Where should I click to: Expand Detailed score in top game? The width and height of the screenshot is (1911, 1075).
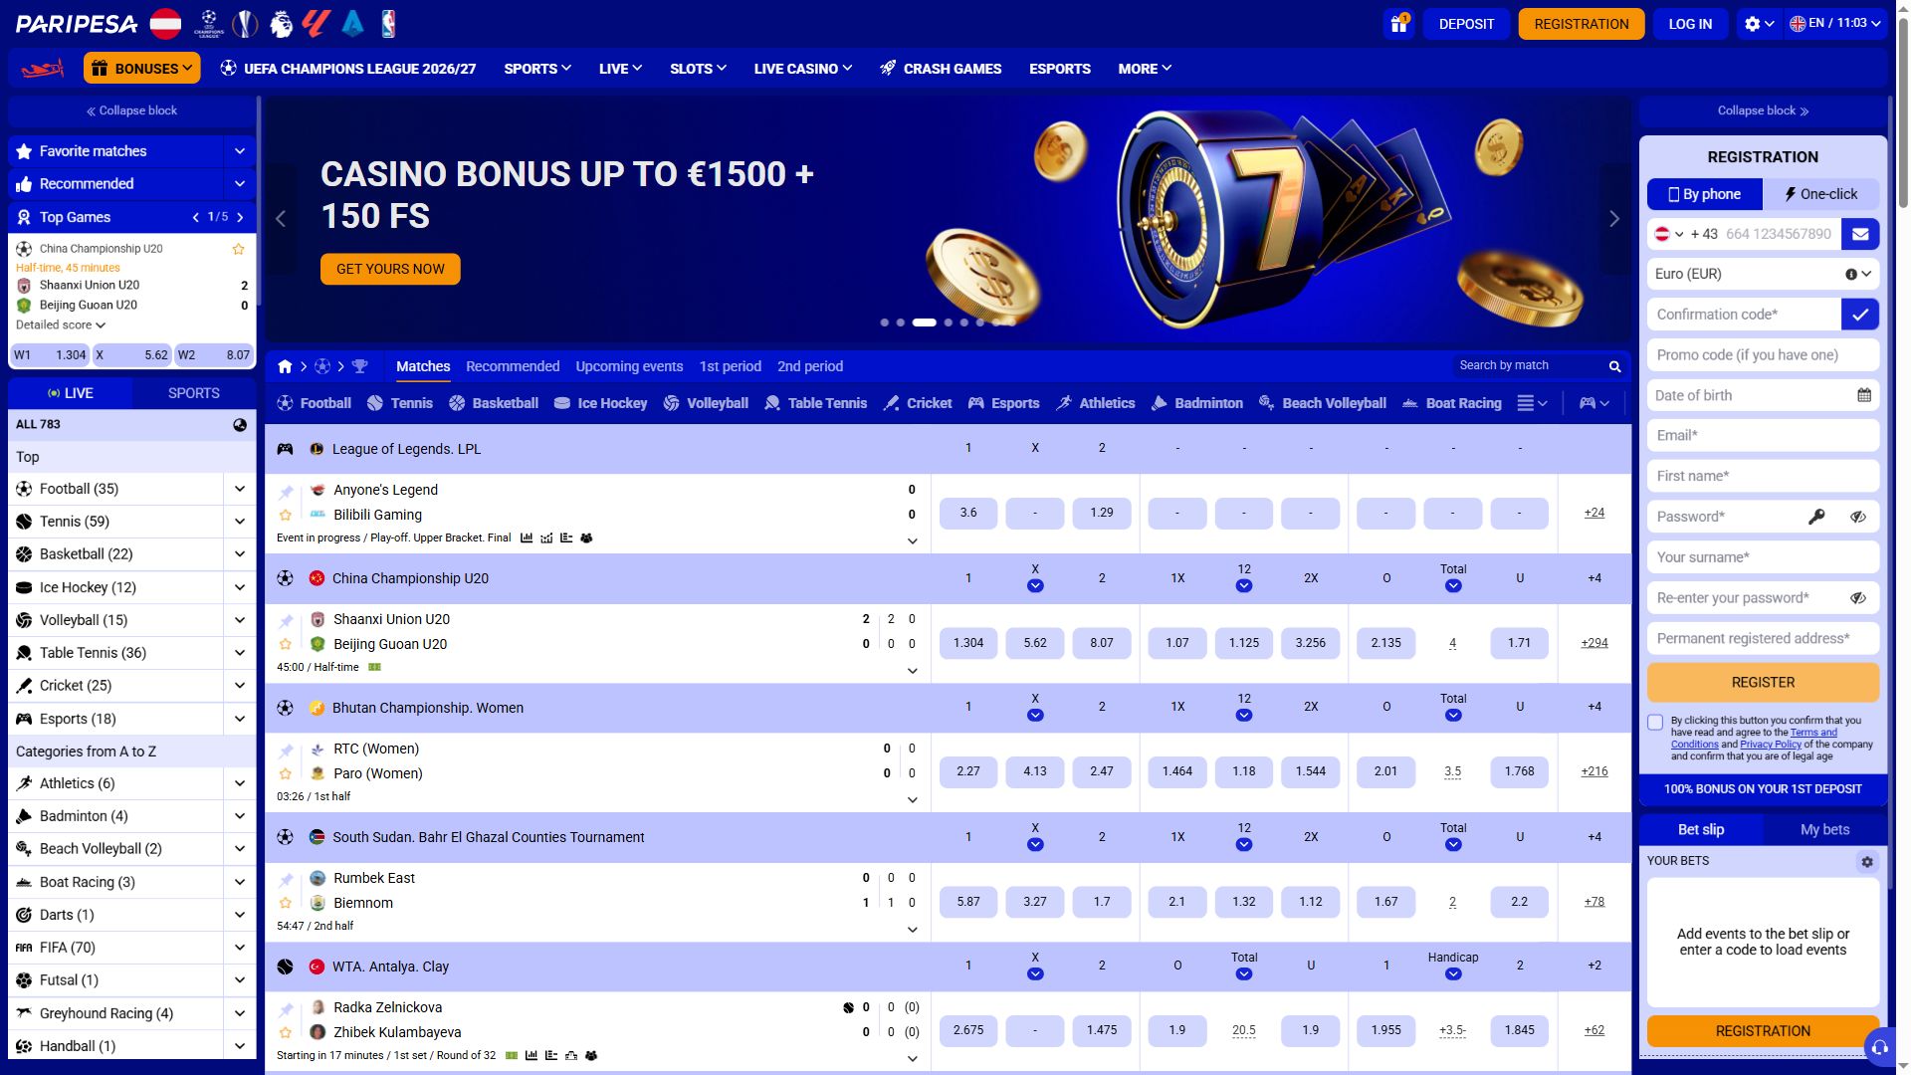point(61,324)
